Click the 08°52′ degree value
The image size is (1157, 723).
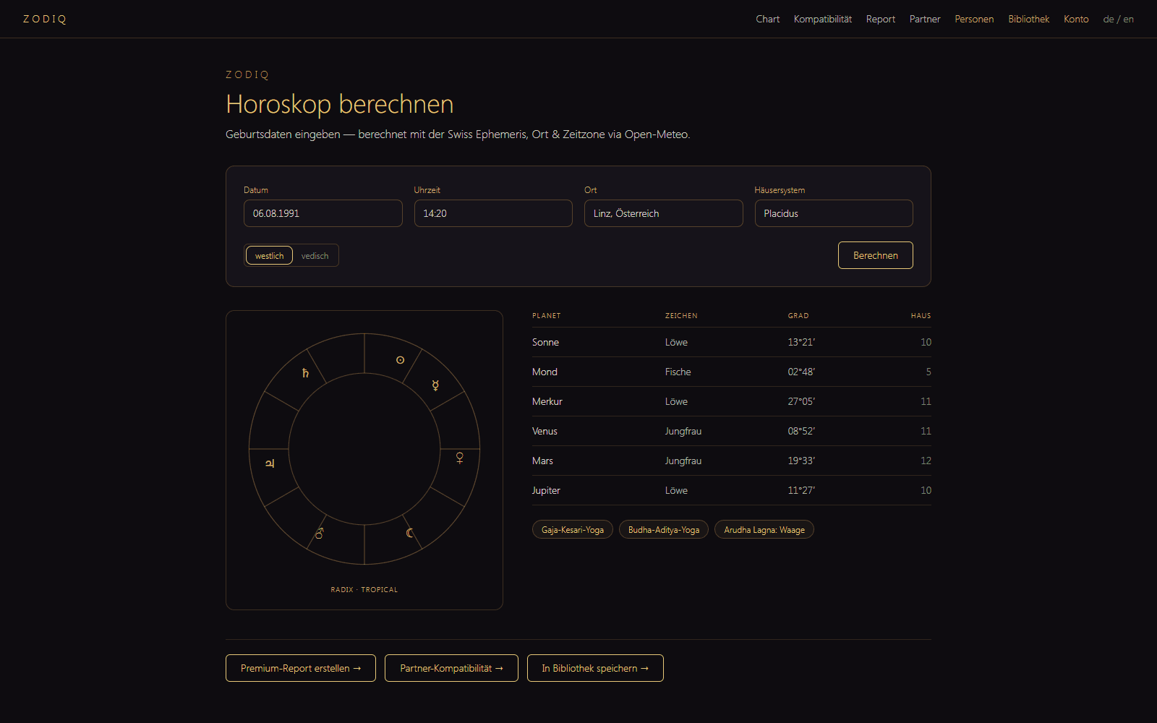(801, 431)
